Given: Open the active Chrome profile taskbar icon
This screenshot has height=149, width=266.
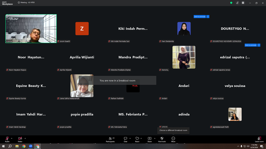Looking at the screenshot, I should [37, 146].
